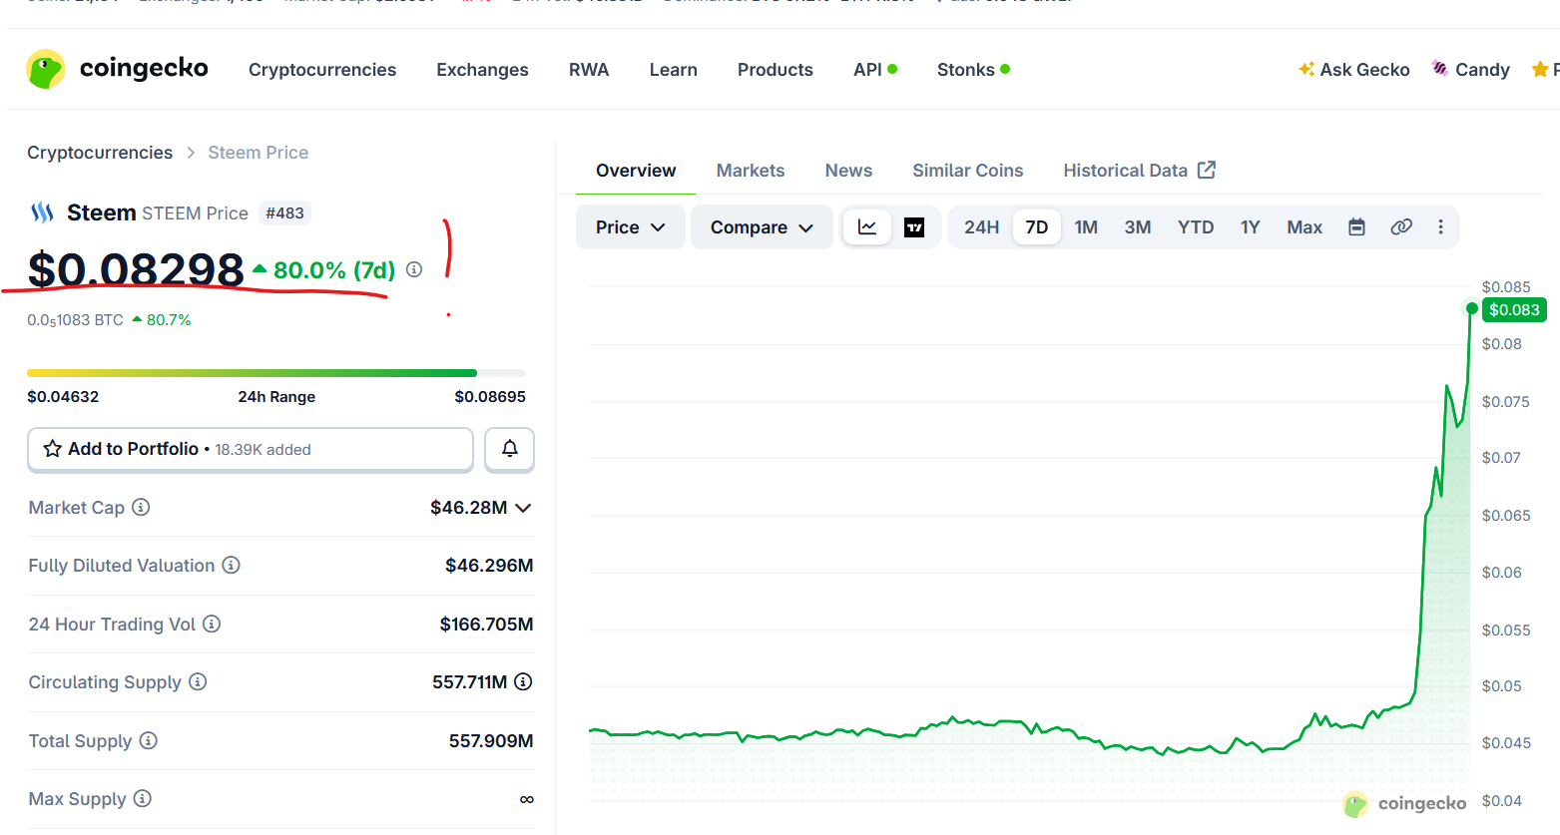Switch to the News tab

pos(848,171)
